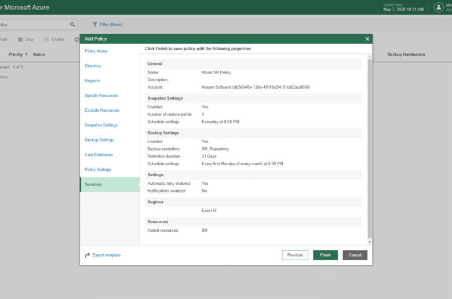Open Exclude Resources step

[x=102, y=110]
